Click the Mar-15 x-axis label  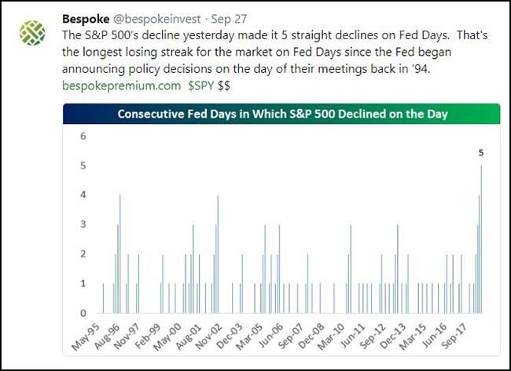coord(417,333)
